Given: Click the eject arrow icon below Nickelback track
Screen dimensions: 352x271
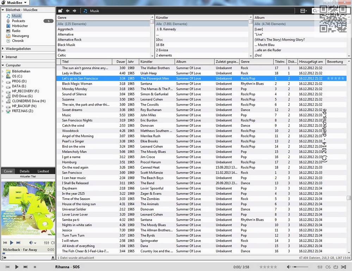Looking at the screenshot, I should coord(53,258).
